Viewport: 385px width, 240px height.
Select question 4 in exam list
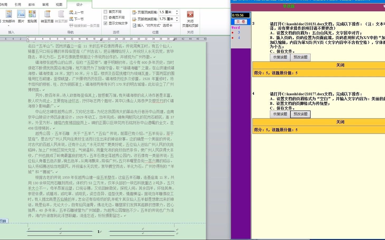coord(239,38)
